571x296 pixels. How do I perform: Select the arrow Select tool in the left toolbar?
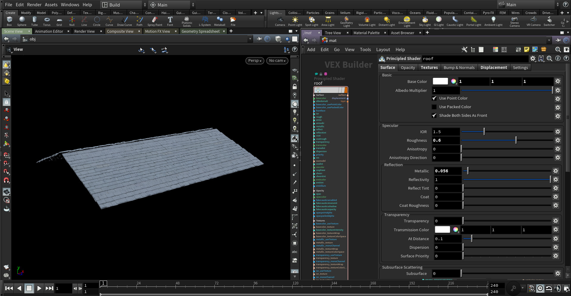7,94
